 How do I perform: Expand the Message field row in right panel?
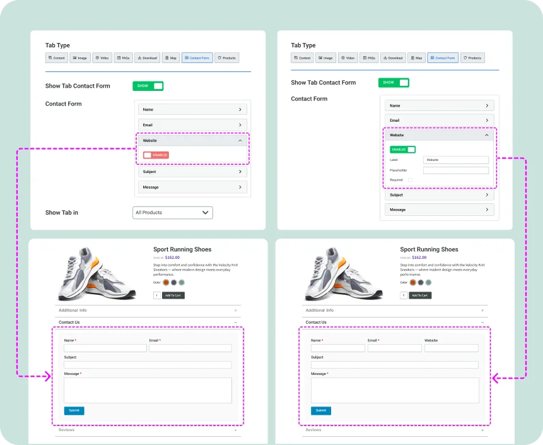click(x=439, y=210)
